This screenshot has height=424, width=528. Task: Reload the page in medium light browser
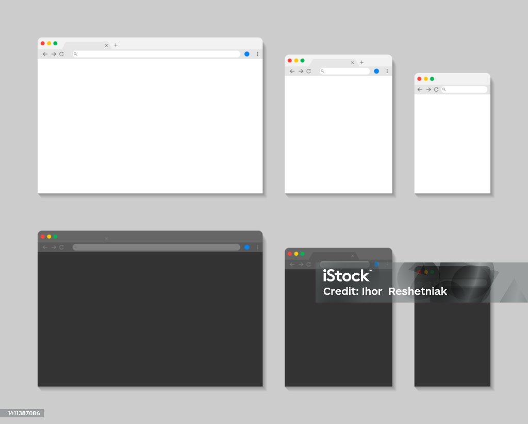(308, 71)
